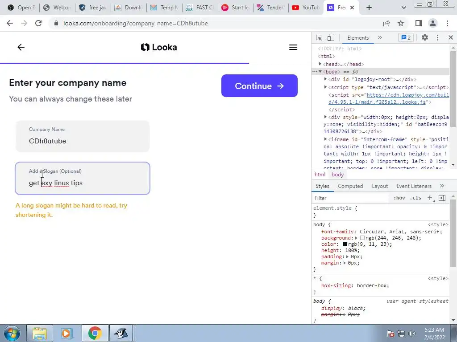
Task: Open the browser side panel icon
Action: (419, 23)
